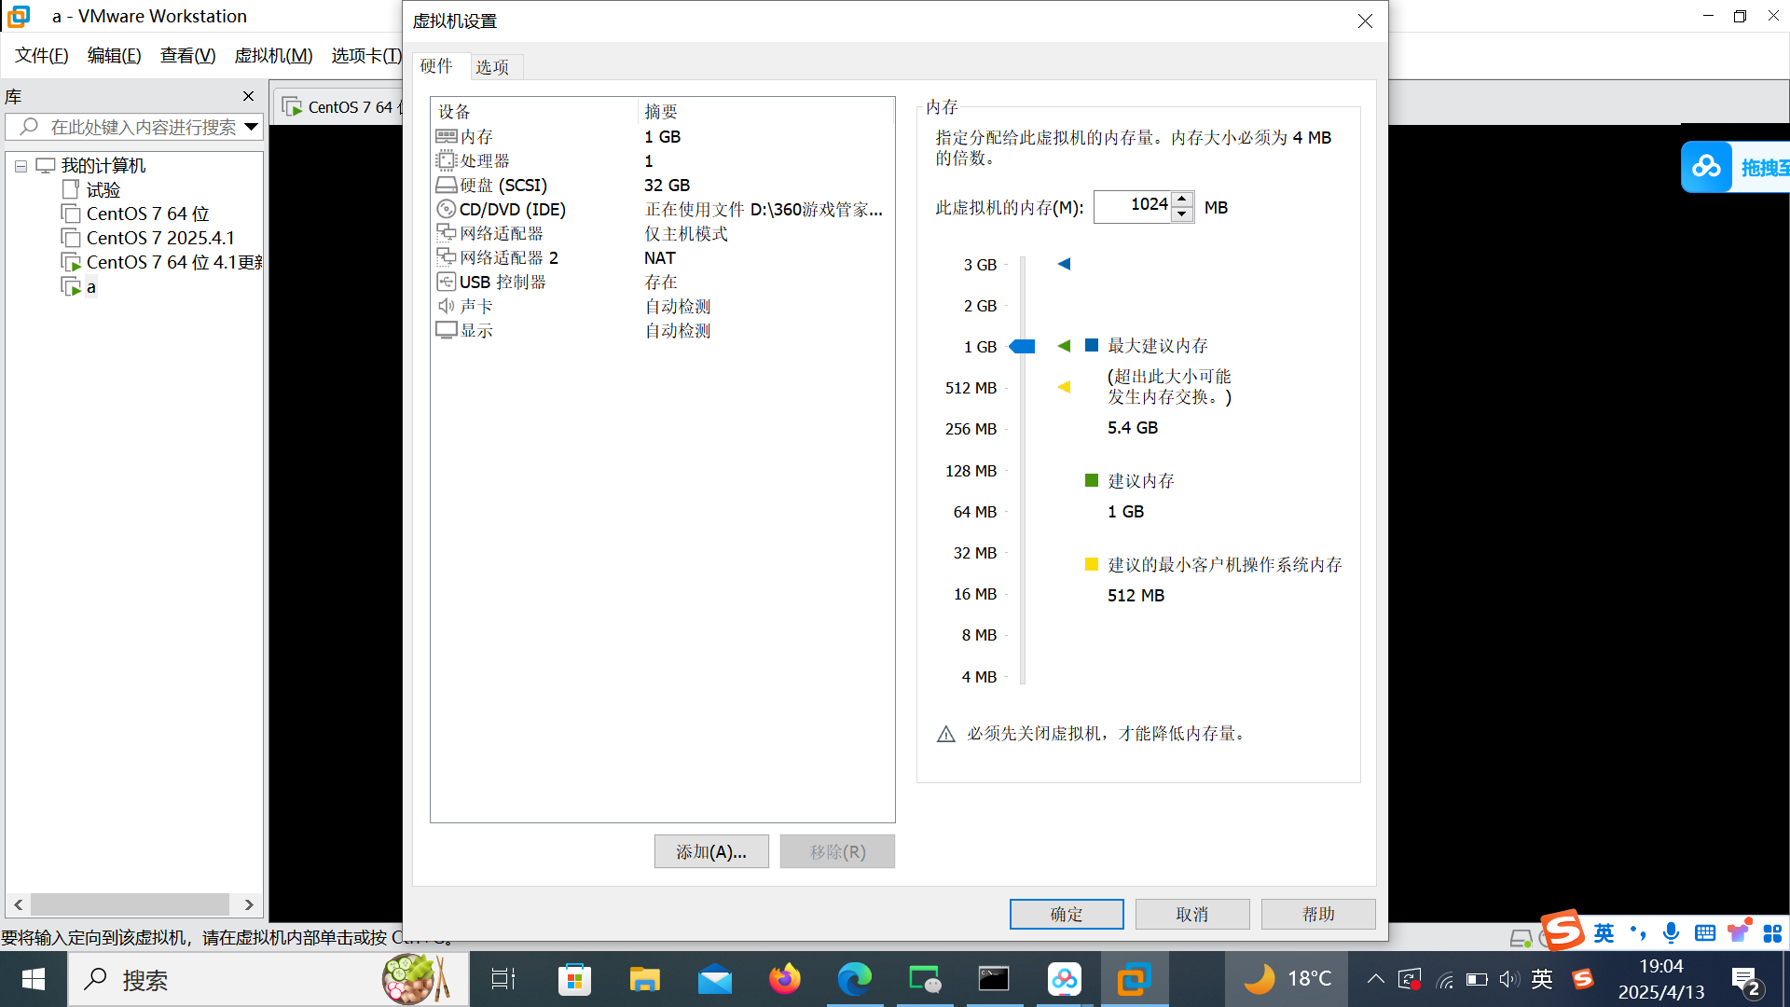Select the CD/DVD (IDE) drive icon

[x=446, y=209]
